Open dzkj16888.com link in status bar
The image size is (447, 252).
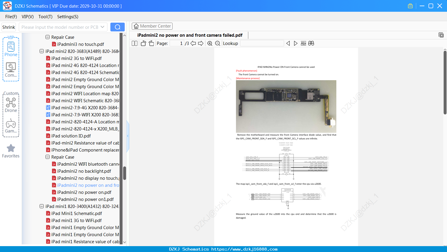tap(244, 249)
